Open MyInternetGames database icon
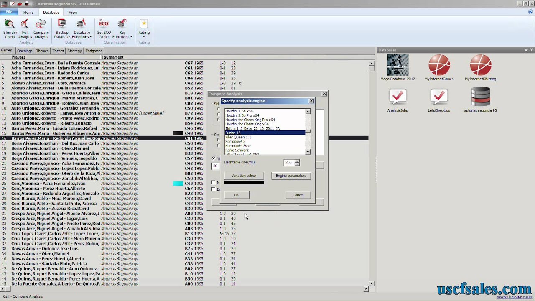535x301 pixels. tap(439, 68)
